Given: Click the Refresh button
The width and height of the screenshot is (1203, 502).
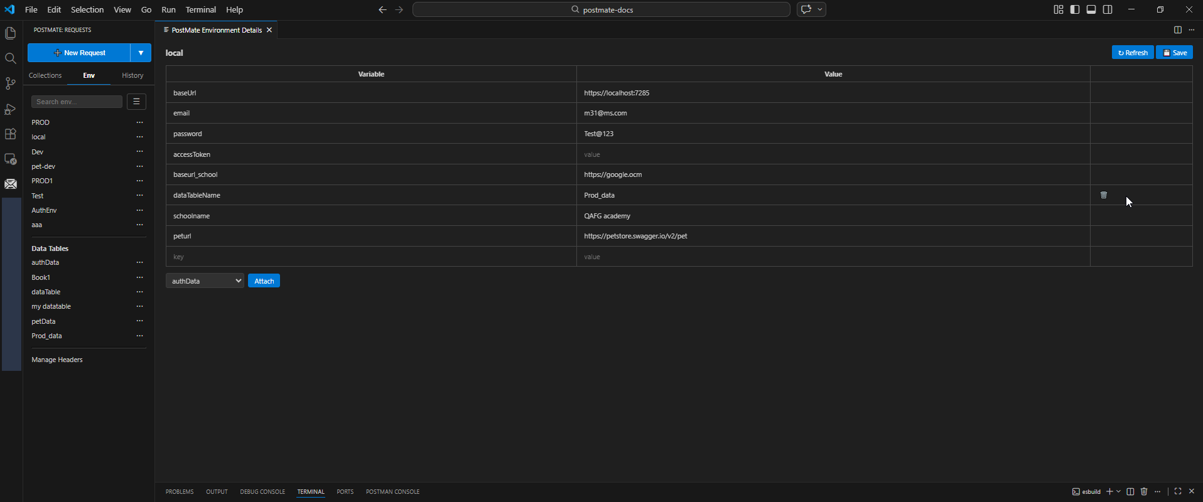Looking at the screenshot, I should click(1133, 53).
